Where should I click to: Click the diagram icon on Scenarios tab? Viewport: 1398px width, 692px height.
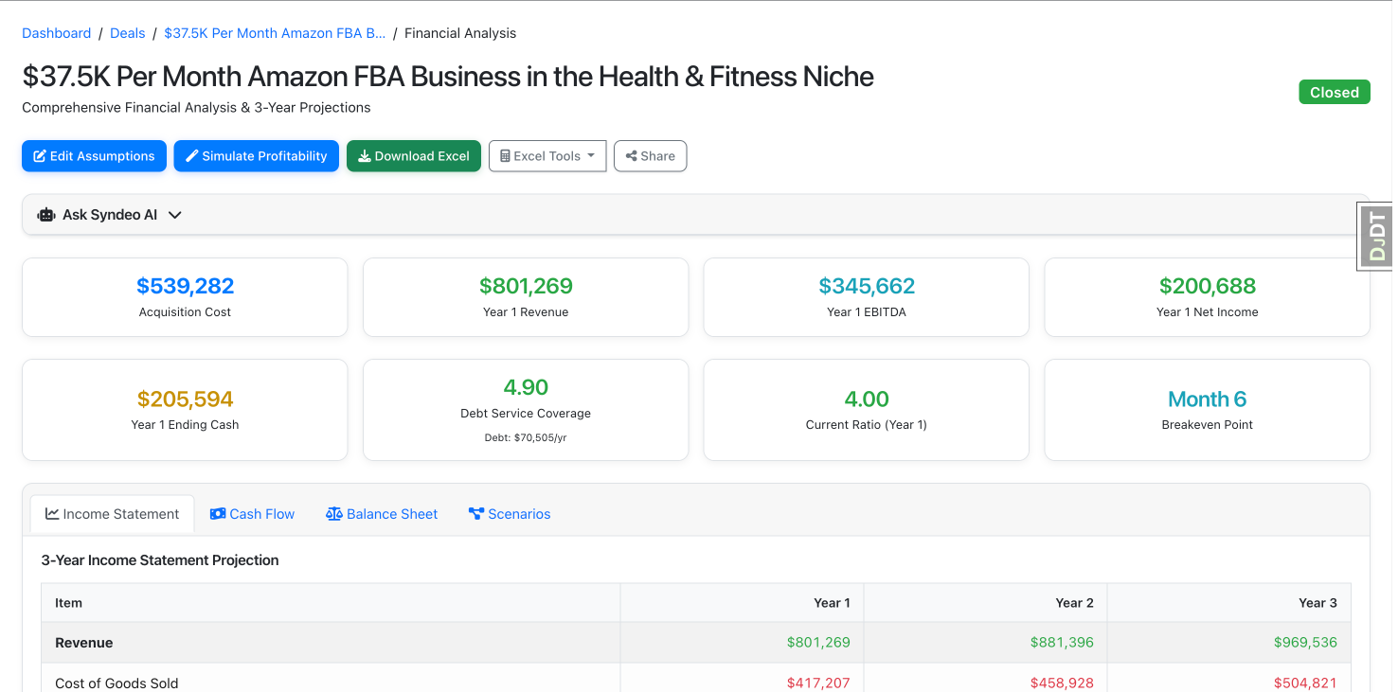point(476,514)
